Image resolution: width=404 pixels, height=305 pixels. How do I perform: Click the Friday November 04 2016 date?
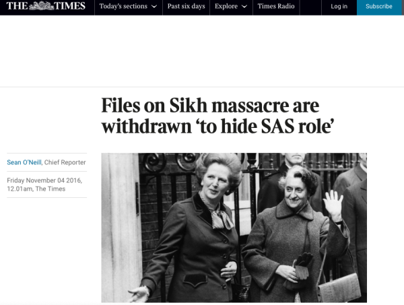pyautogui.click(x=44, y=180)
